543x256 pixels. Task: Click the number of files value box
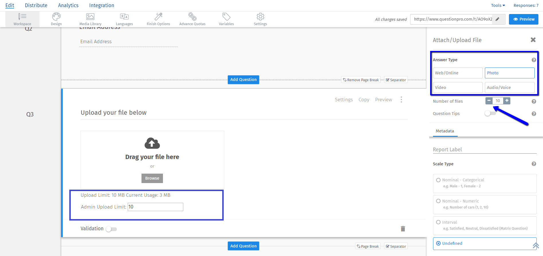pos(498,101)
